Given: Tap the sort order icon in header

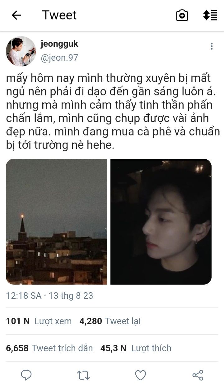Looking at the screenshot, I should point(210,15).
